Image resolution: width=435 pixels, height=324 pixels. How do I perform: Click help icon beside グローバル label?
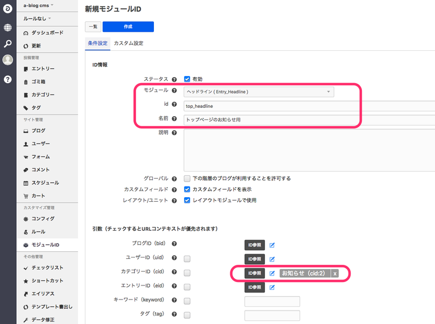click(x=174, y=179)
